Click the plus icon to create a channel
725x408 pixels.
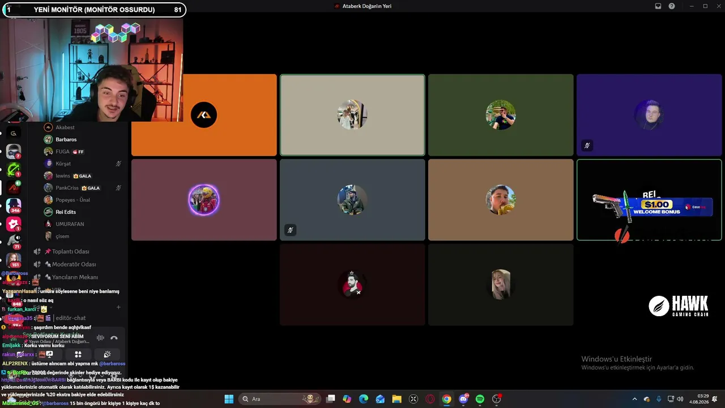[118, 307]
